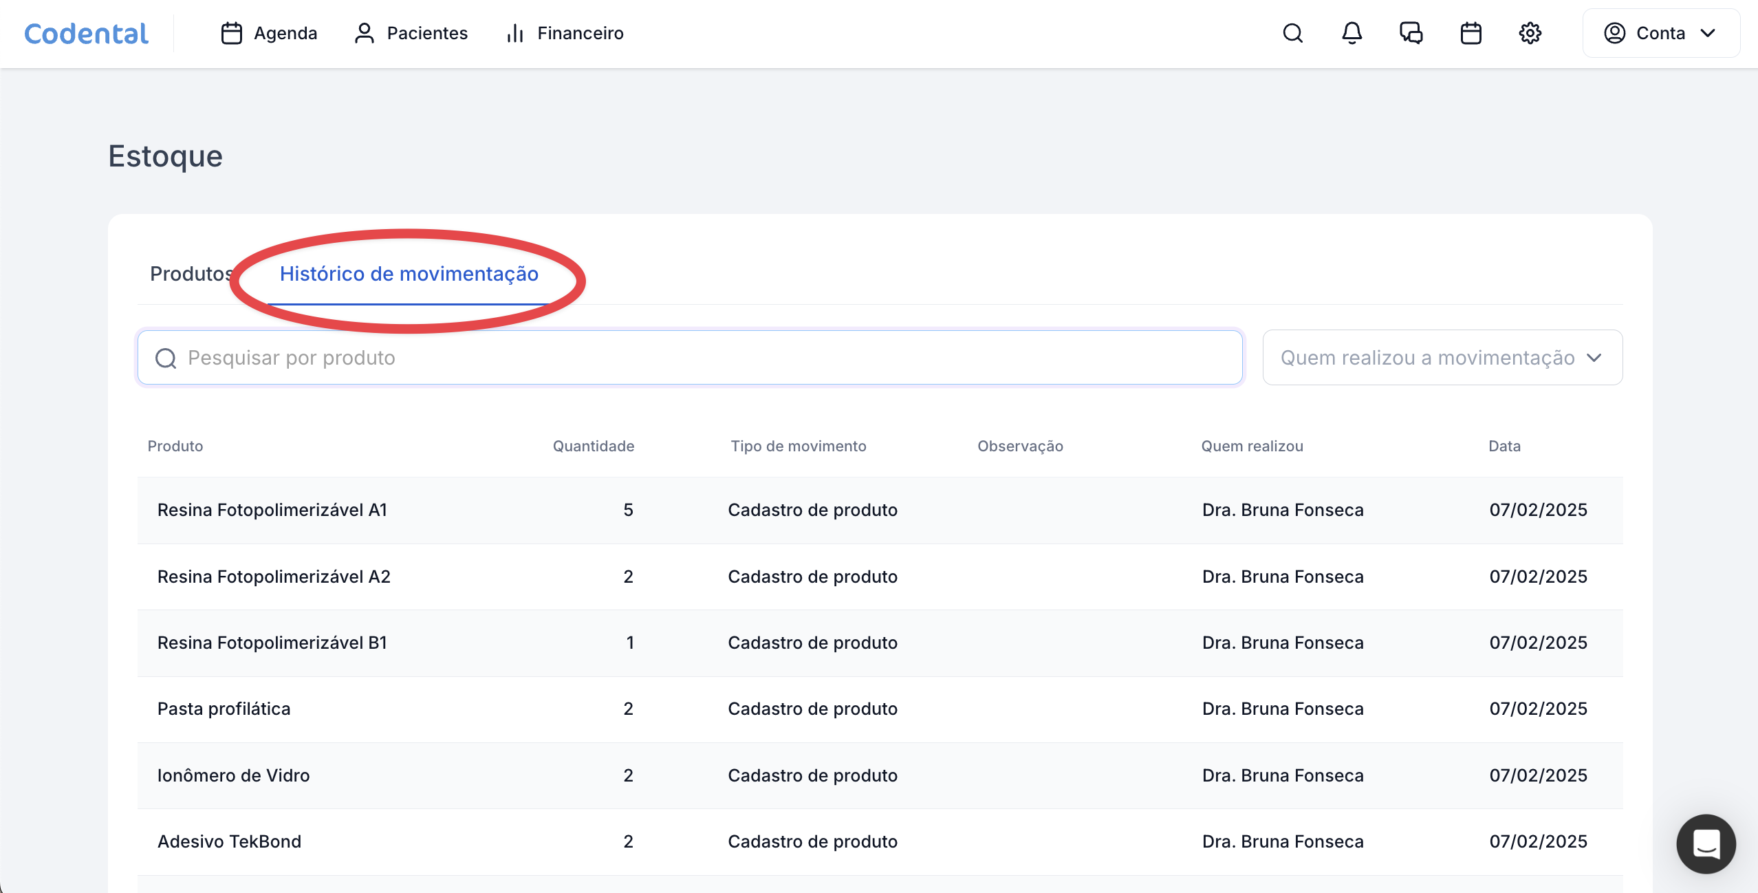The height and width of the screenshot is (893, 1758).
Task: Select the Pasta profilática entry
Action: (x=224, y=709)
